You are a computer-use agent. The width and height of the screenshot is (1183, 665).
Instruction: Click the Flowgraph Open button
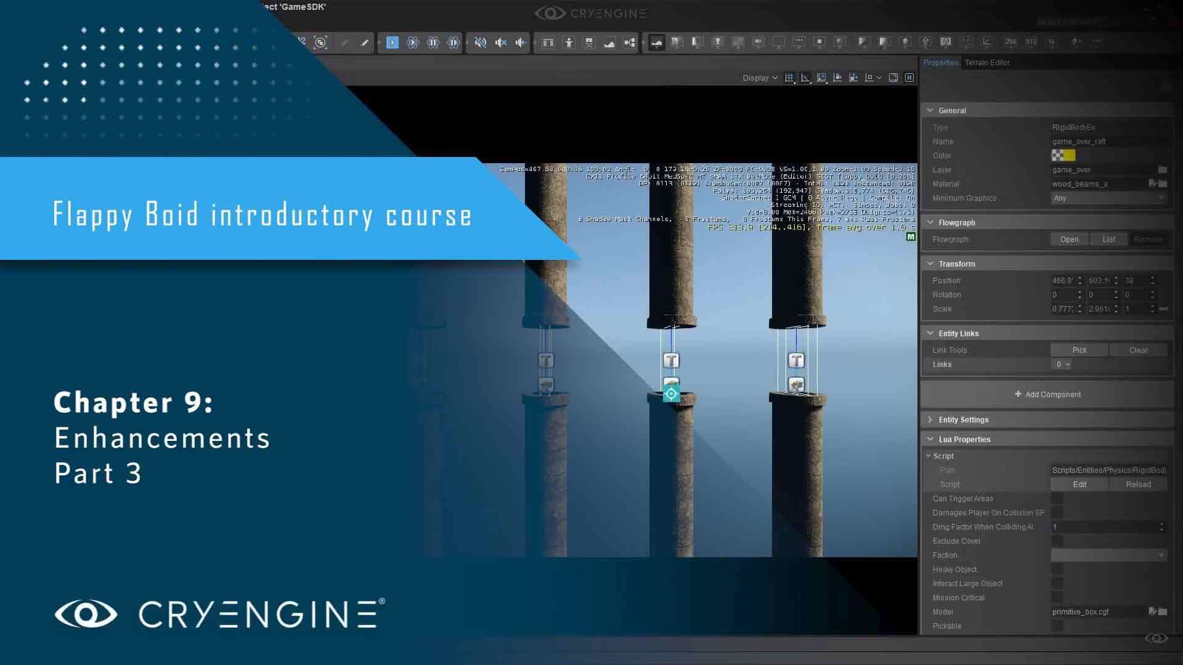coord(1069,239)
